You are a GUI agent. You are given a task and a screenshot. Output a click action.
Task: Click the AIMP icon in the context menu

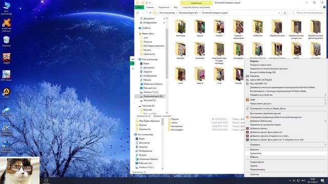[x=247, y=100]
